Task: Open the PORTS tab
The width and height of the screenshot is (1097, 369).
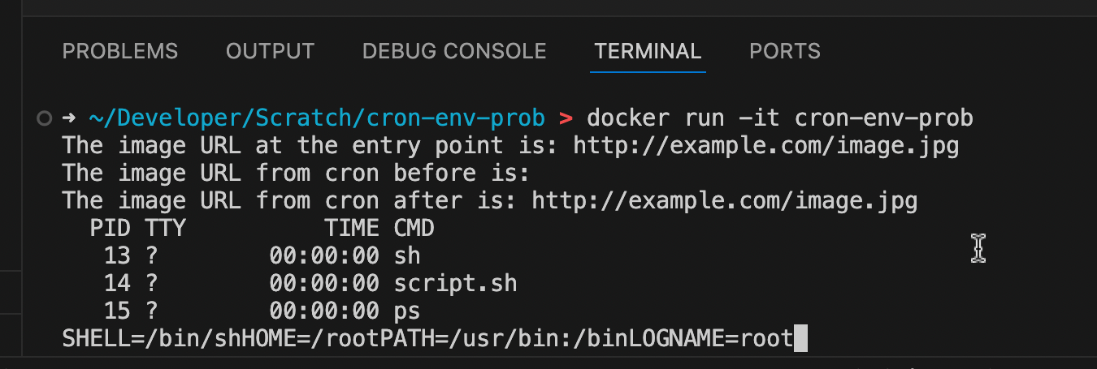Action: click(784, 52)
